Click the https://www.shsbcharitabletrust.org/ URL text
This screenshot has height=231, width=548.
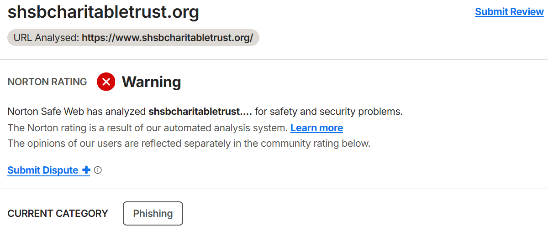click(167, 38)
